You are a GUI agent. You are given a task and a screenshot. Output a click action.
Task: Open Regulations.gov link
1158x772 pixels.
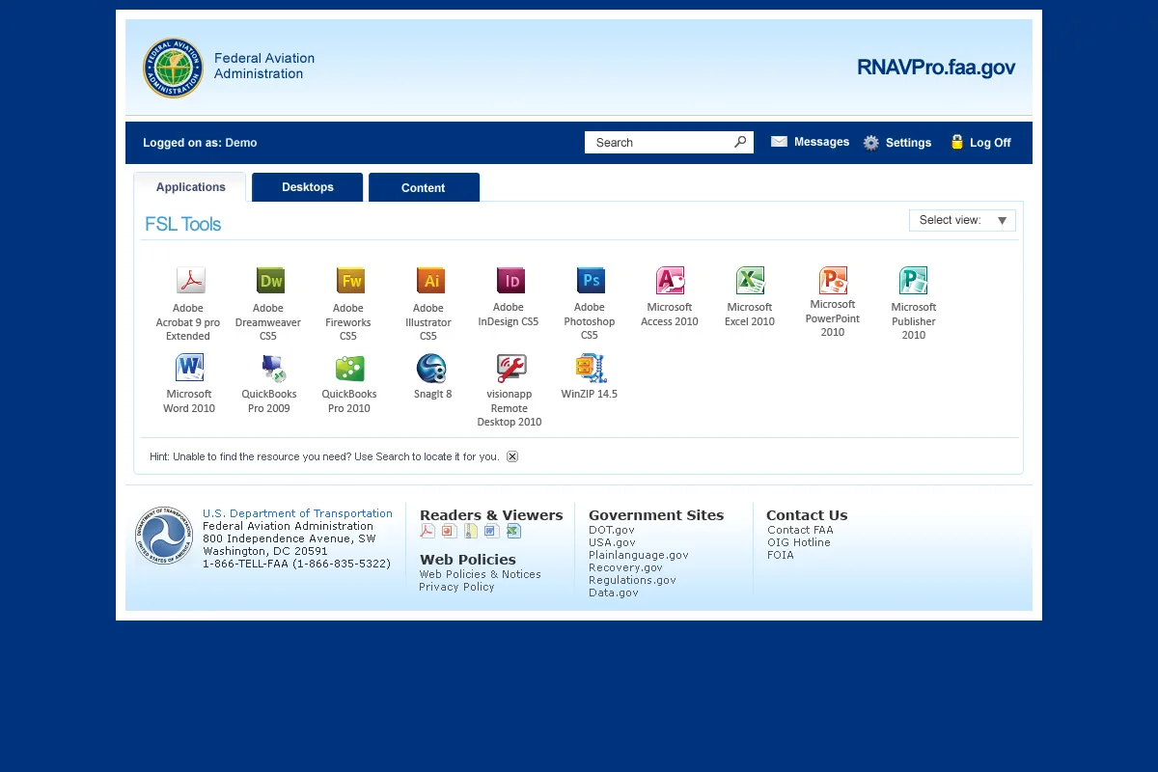632,580
